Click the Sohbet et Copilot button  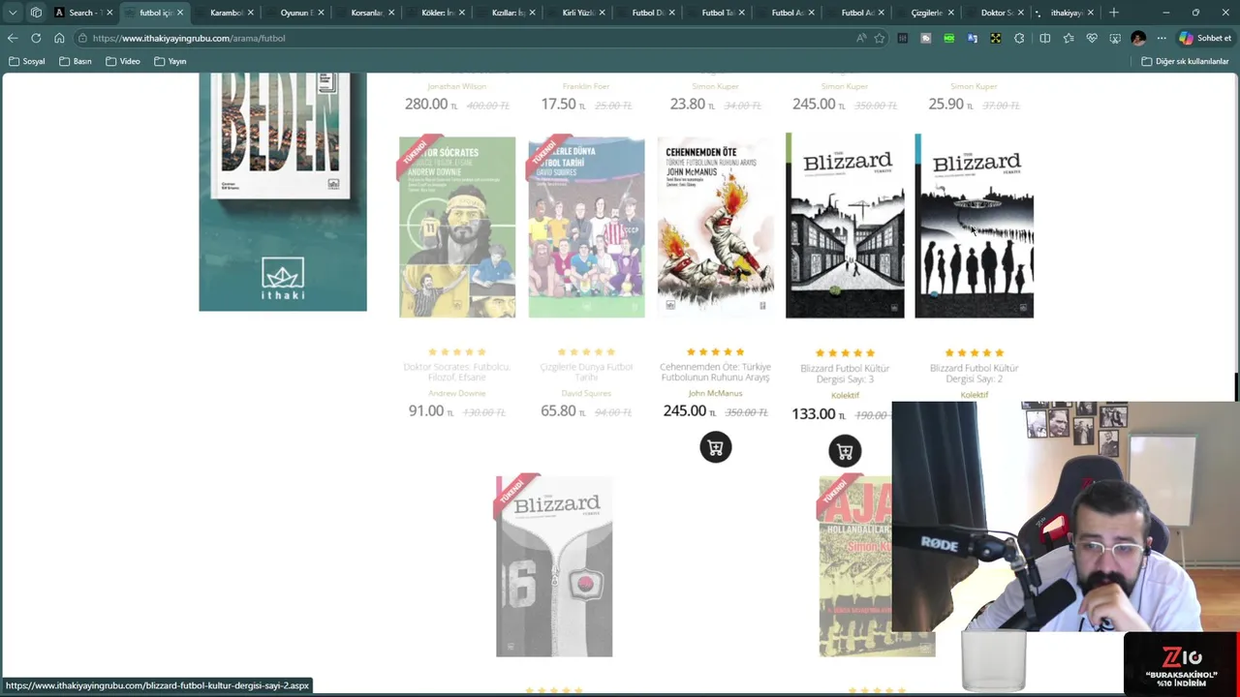coord(1205,38)
